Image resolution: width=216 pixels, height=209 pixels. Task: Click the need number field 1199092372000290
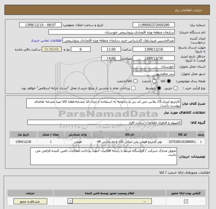154,25
